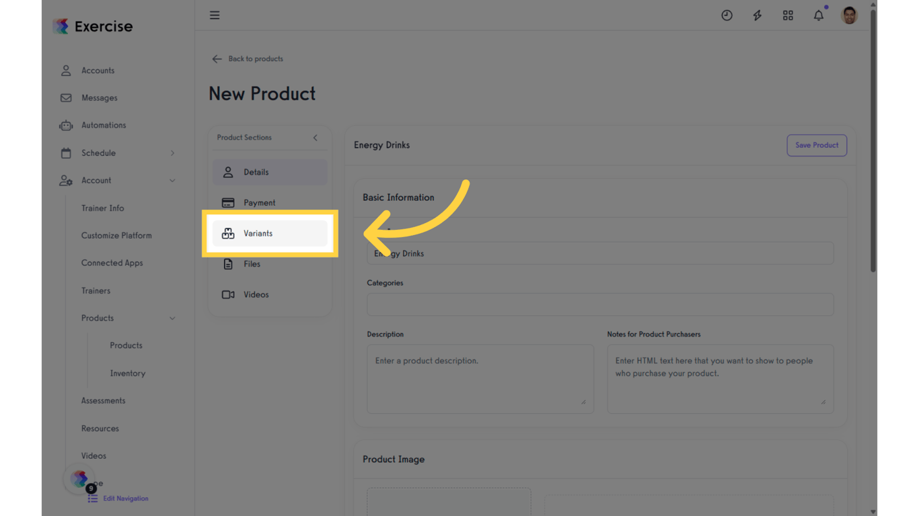Click the Description text area
This screenshot has height=516, width=919.
480,378
